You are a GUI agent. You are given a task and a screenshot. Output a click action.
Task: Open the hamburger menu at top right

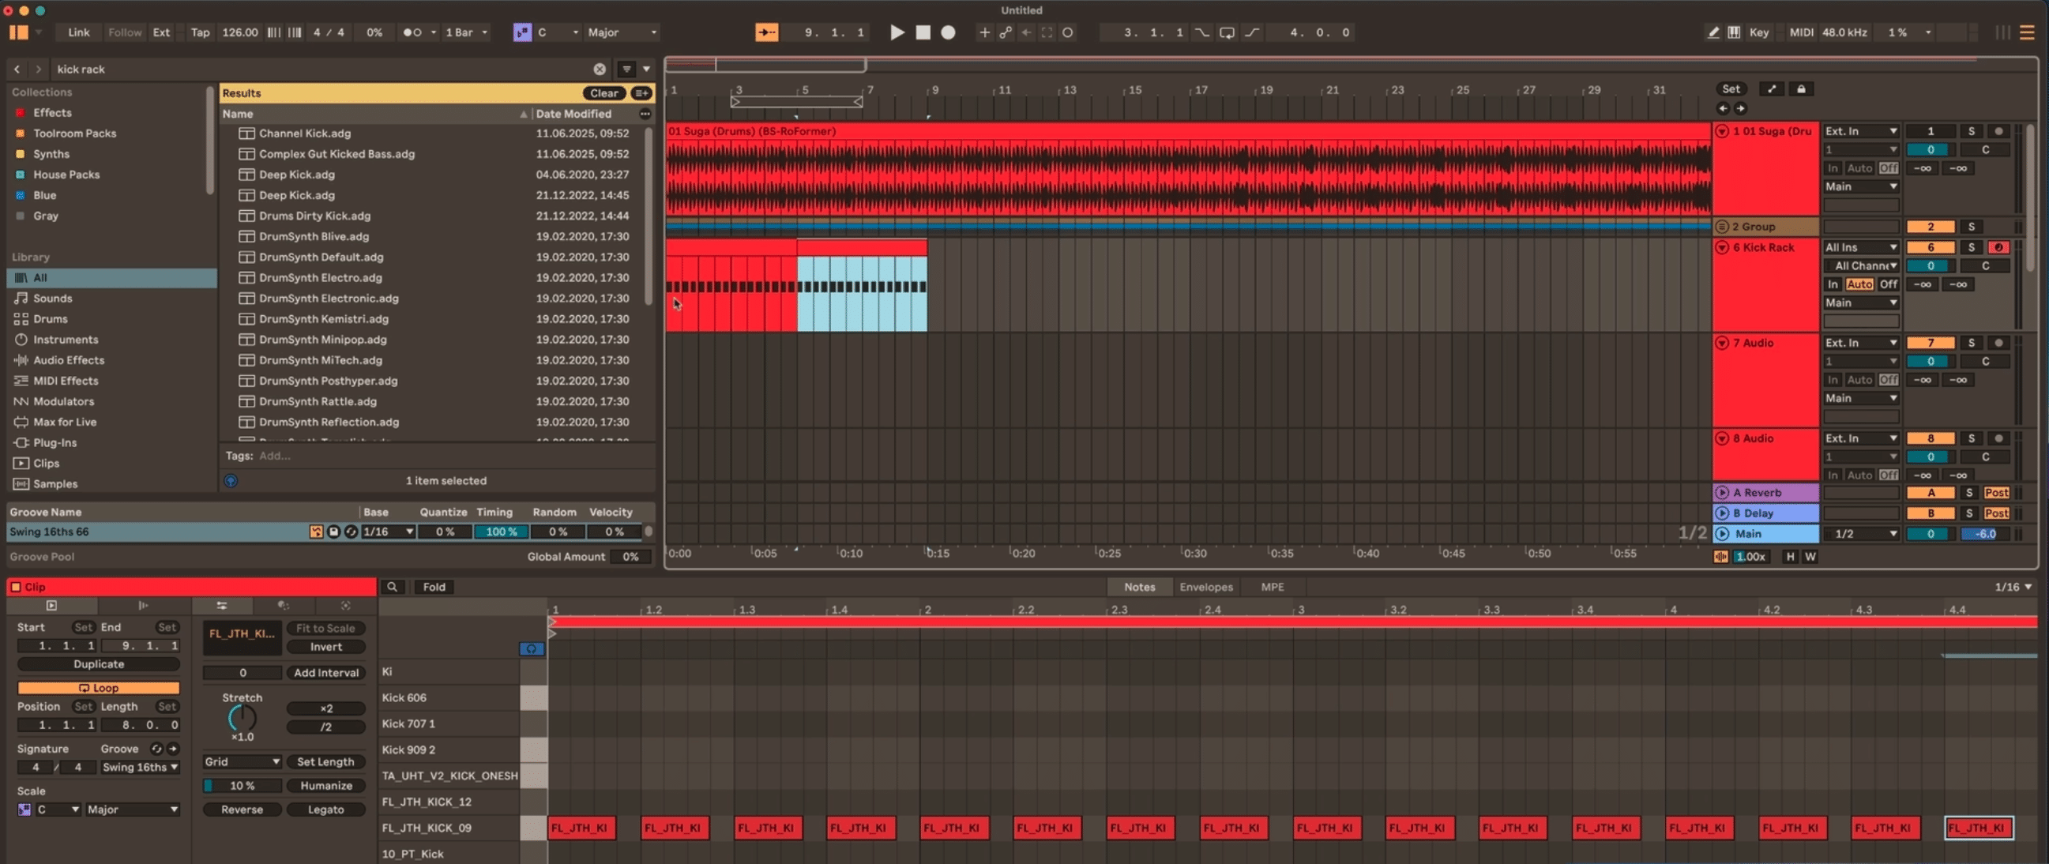pos(2028,32)
